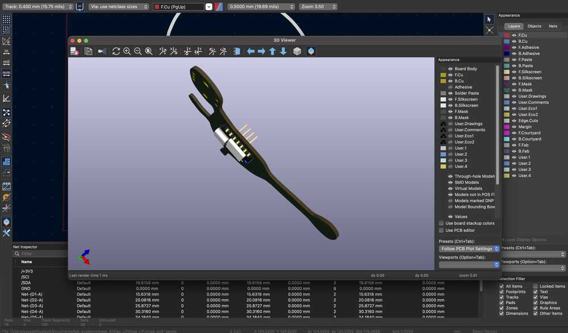
Task: Move board up with up arrow icon
Action: 273,51
